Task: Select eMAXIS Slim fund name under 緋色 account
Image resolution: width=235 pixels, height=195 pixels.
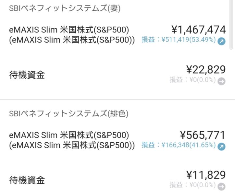Action: [69, 135]
